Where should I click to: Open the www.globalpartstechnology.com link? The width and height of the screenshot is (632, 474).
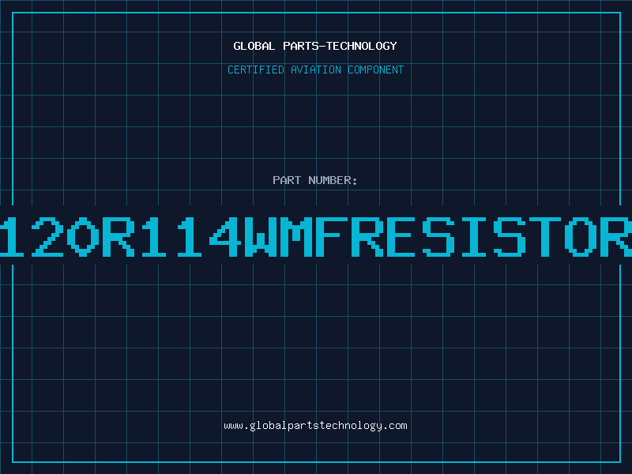(315, 426)
